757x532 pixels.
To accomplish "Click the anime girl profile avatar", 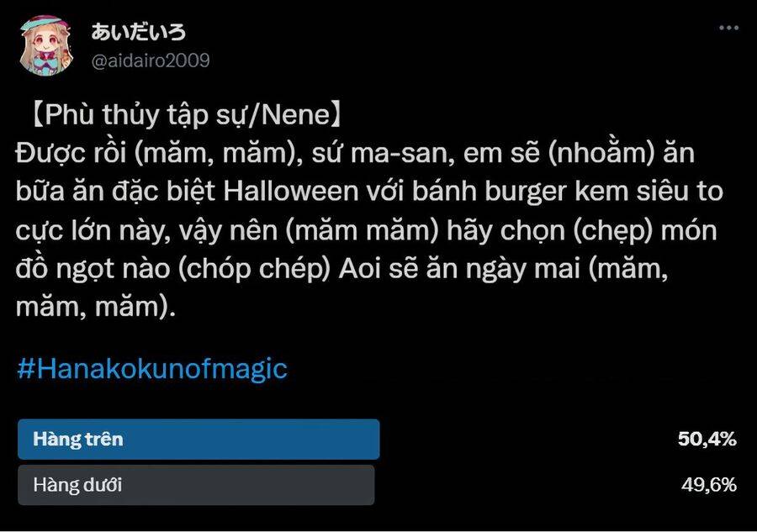I will tap(45, 46).
